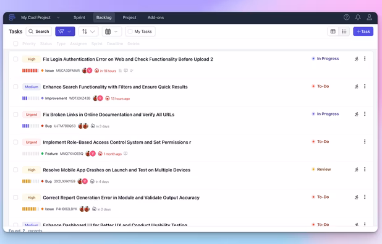
Task: Open the Add-ons tab
Action: tap(155, 17)
